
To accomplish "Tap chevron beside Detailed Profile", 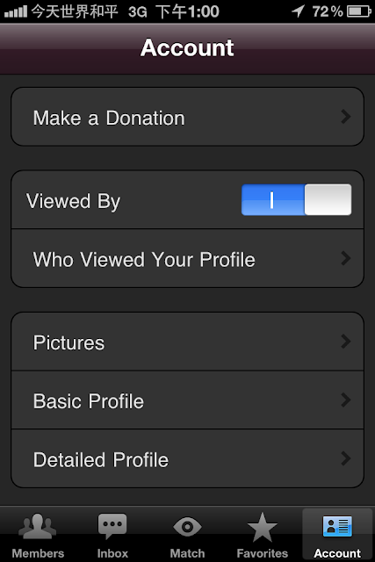I will coord(346,458).
